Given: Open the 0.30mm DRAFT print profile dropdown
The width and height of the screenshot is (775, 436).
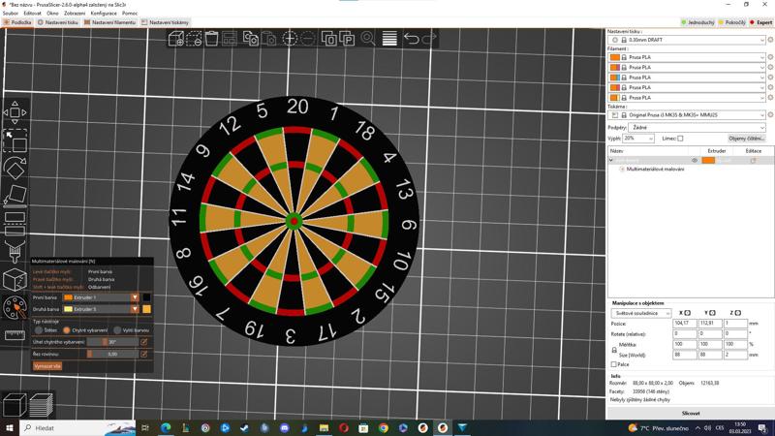Looking at the screenshot, I should tap(687, 40).
